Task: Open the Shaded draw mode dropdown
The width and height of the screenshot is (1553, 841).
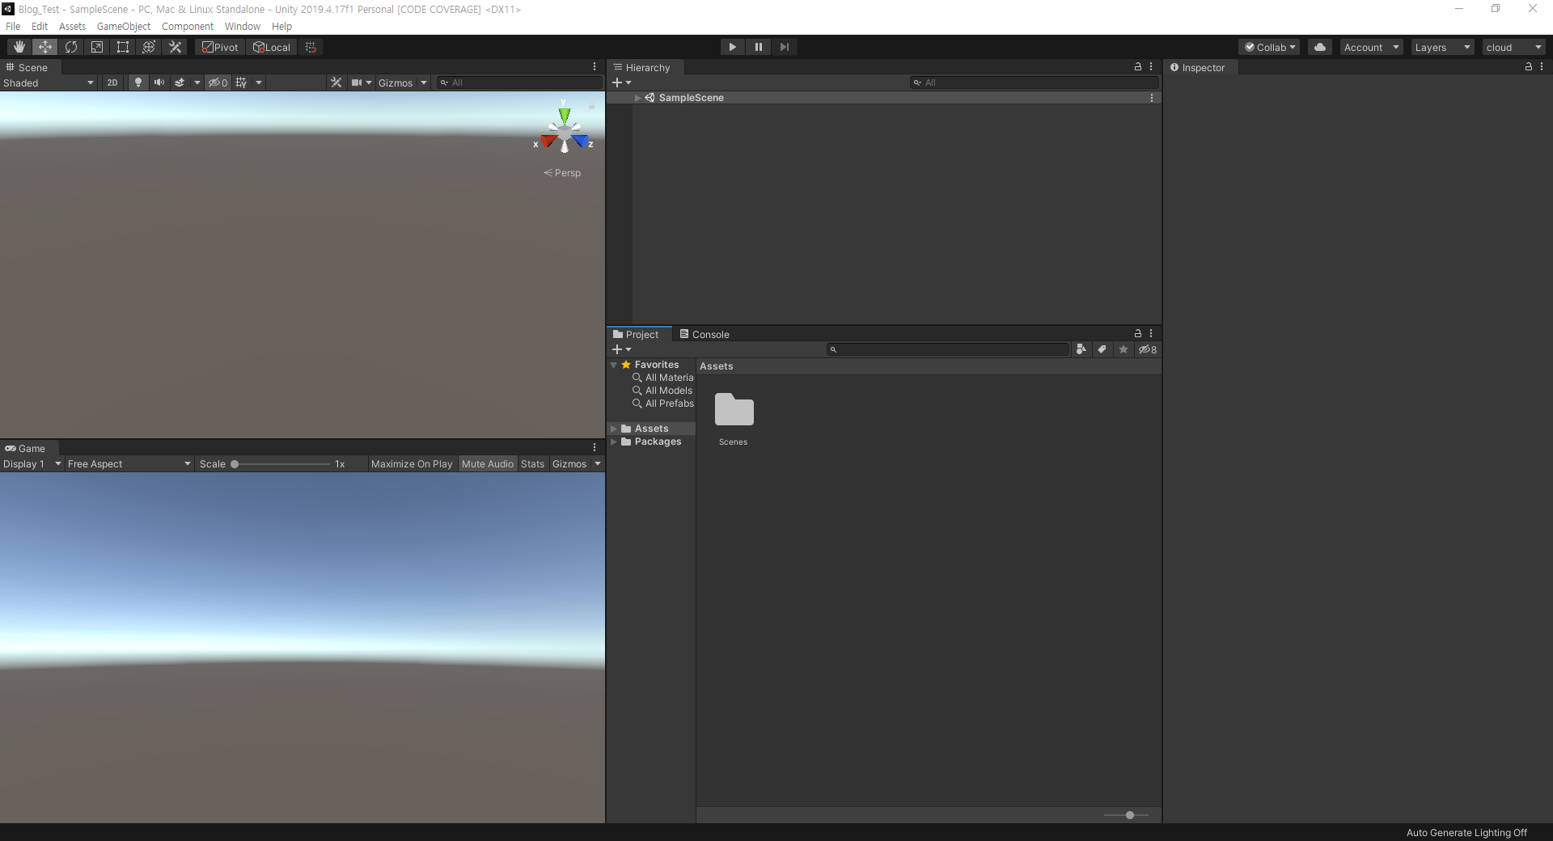Action: point(49,82)
